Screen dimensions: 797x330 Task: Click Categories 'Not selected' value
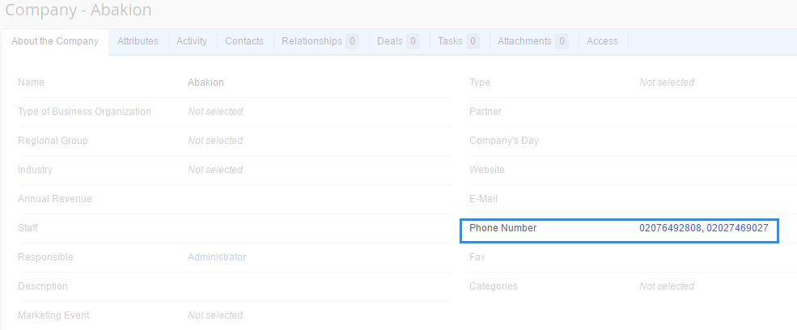click(x=667, y=286)
